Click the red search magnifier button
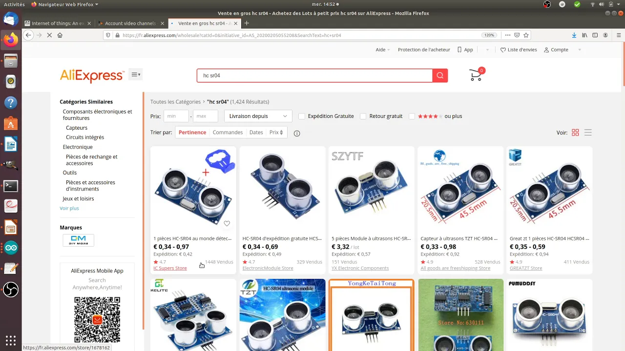 440,76
